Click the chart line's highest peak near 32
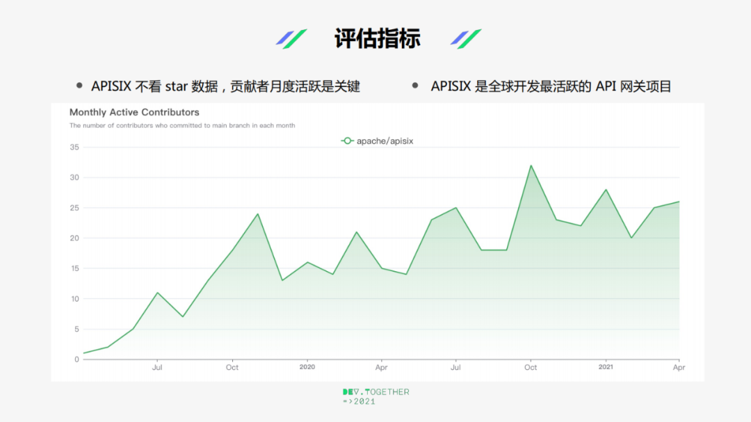 531,165
